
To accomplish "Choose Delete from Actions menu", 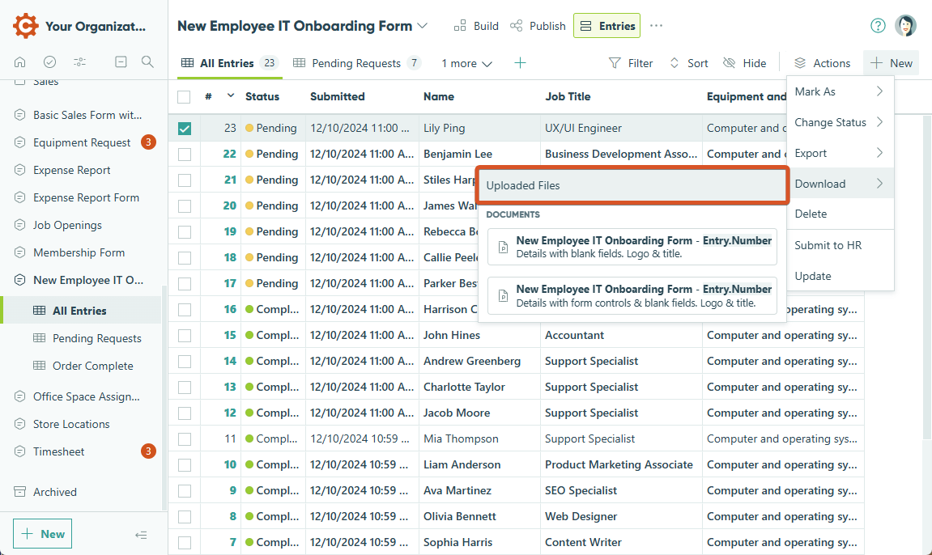I will point(840,214).
